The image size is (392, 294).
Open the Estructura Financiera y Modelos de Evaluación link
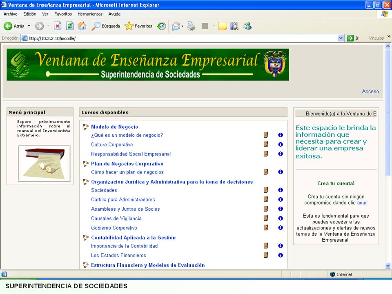[x=148, y=265]
